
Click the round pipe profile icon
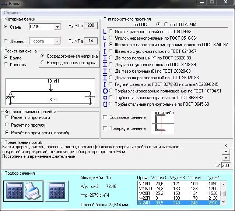105,91
